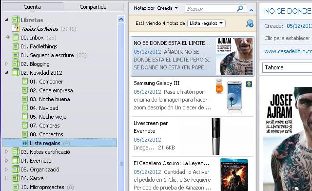Select the 00. Inbox (25) notebook label
This screenshot has width=312, height=191.
click(x=39, y=38)
